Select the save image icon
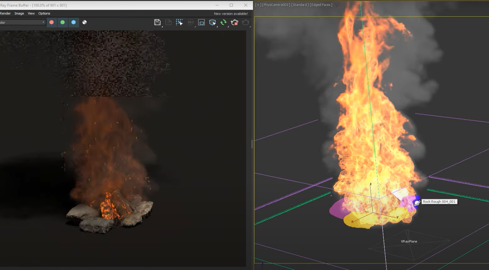Screen dimensions: 489x270 coord(157,22)
